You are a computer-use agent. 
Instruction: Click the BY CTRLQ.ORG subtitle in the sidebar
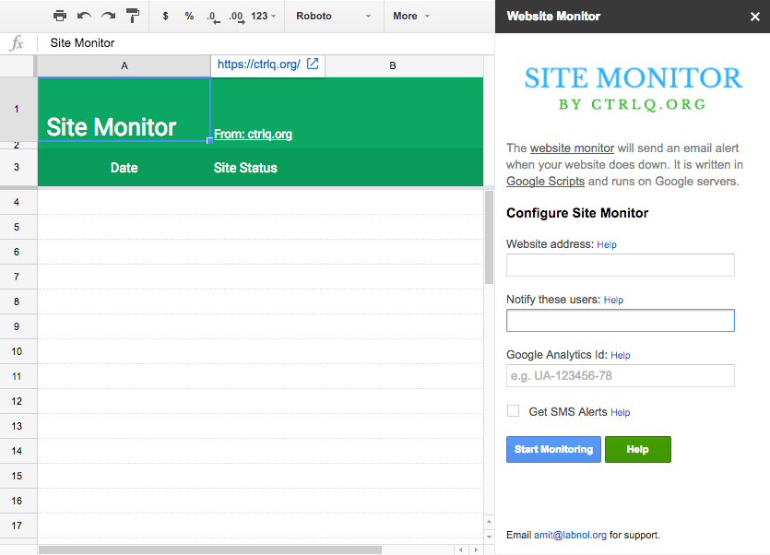tap(633, 104)
